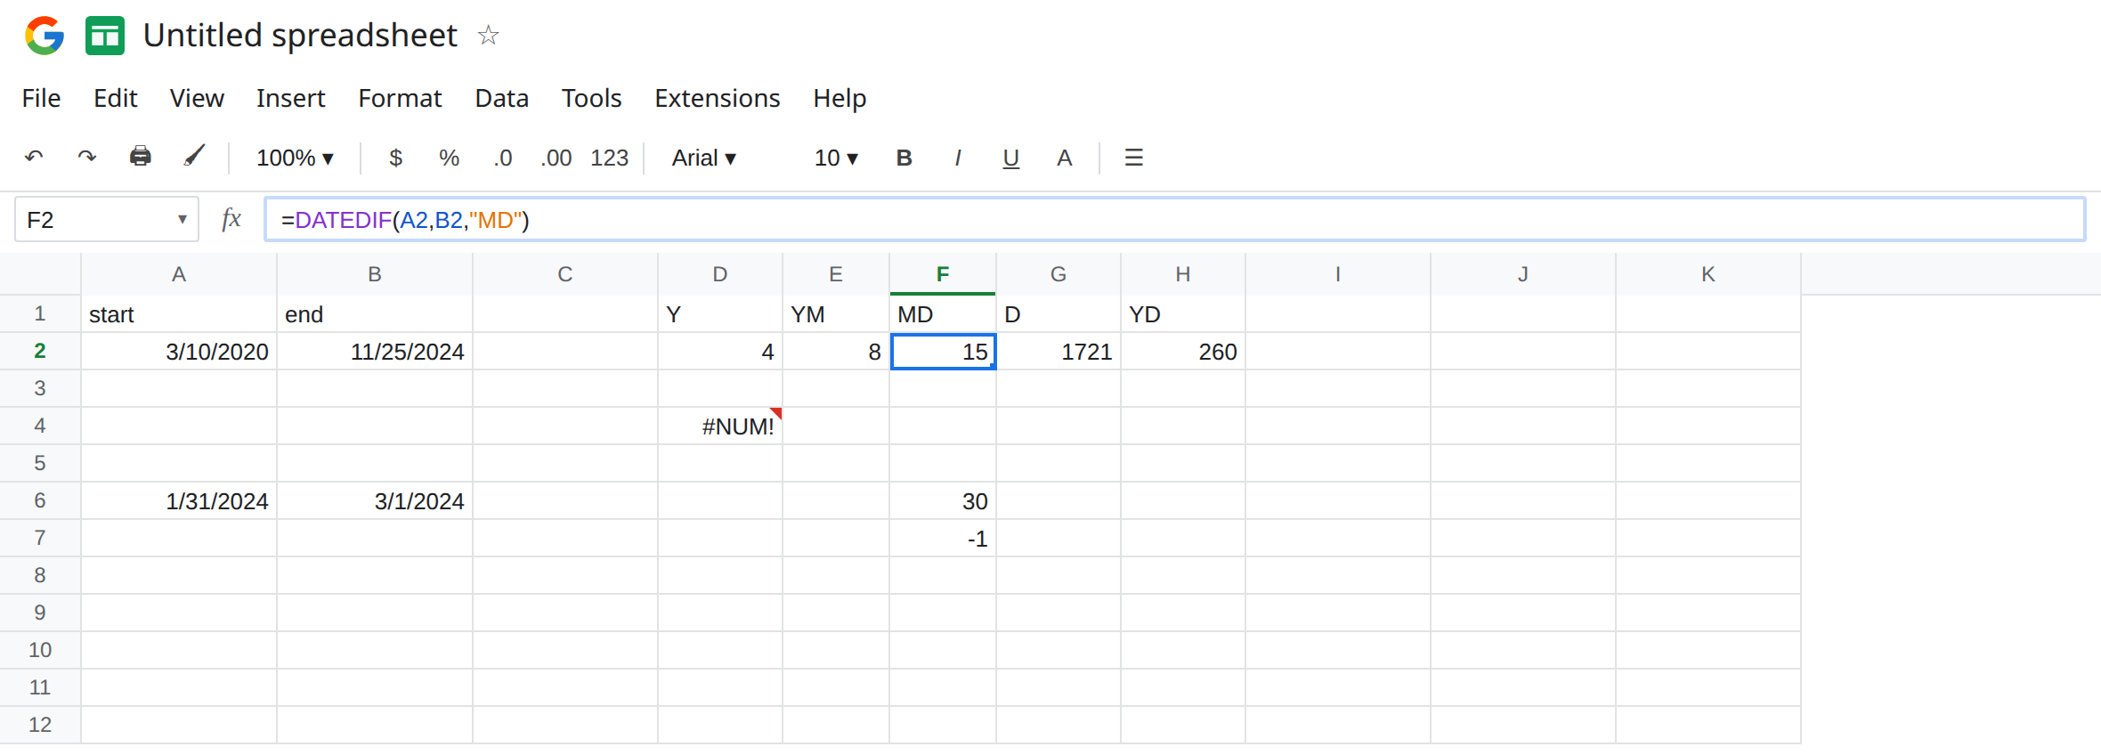Screen dimensions: 2101x755
Task: Open the Arial font dropdown
Action: tap(704, 158)
